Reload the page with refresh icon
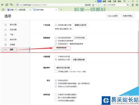 tap(7, 5)
